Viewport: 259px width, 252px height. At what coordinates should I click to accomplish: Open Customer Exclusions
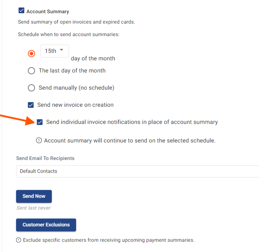click(x=46, y=225)
